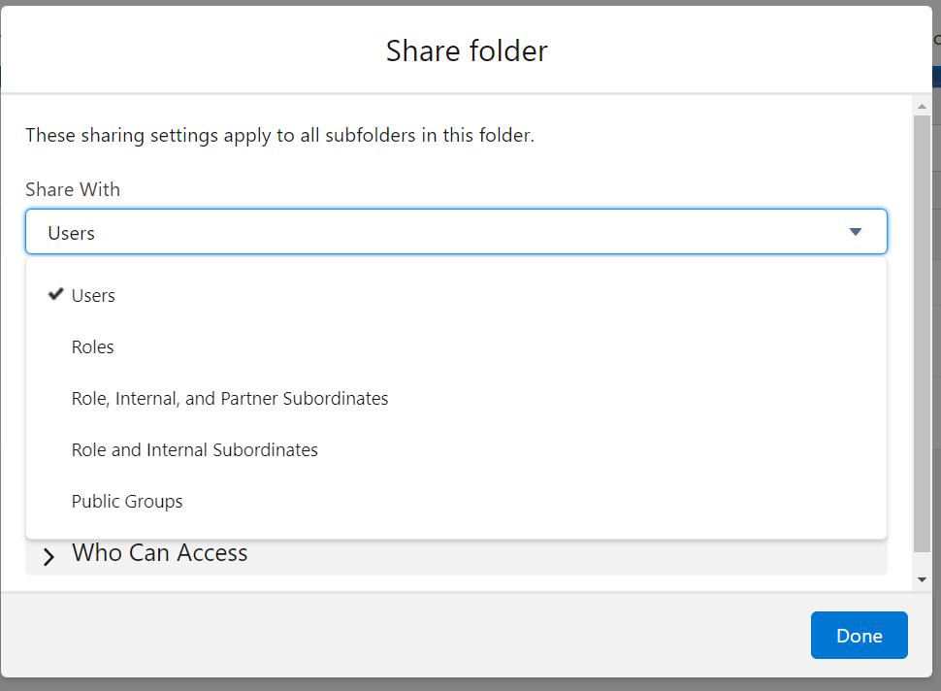Click the sharing settings description text
Screen dimensions: 941x691
[279, 135]
